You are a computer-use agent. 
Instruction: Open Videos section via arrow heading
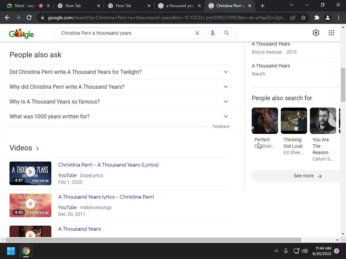(x=24, y=148)
